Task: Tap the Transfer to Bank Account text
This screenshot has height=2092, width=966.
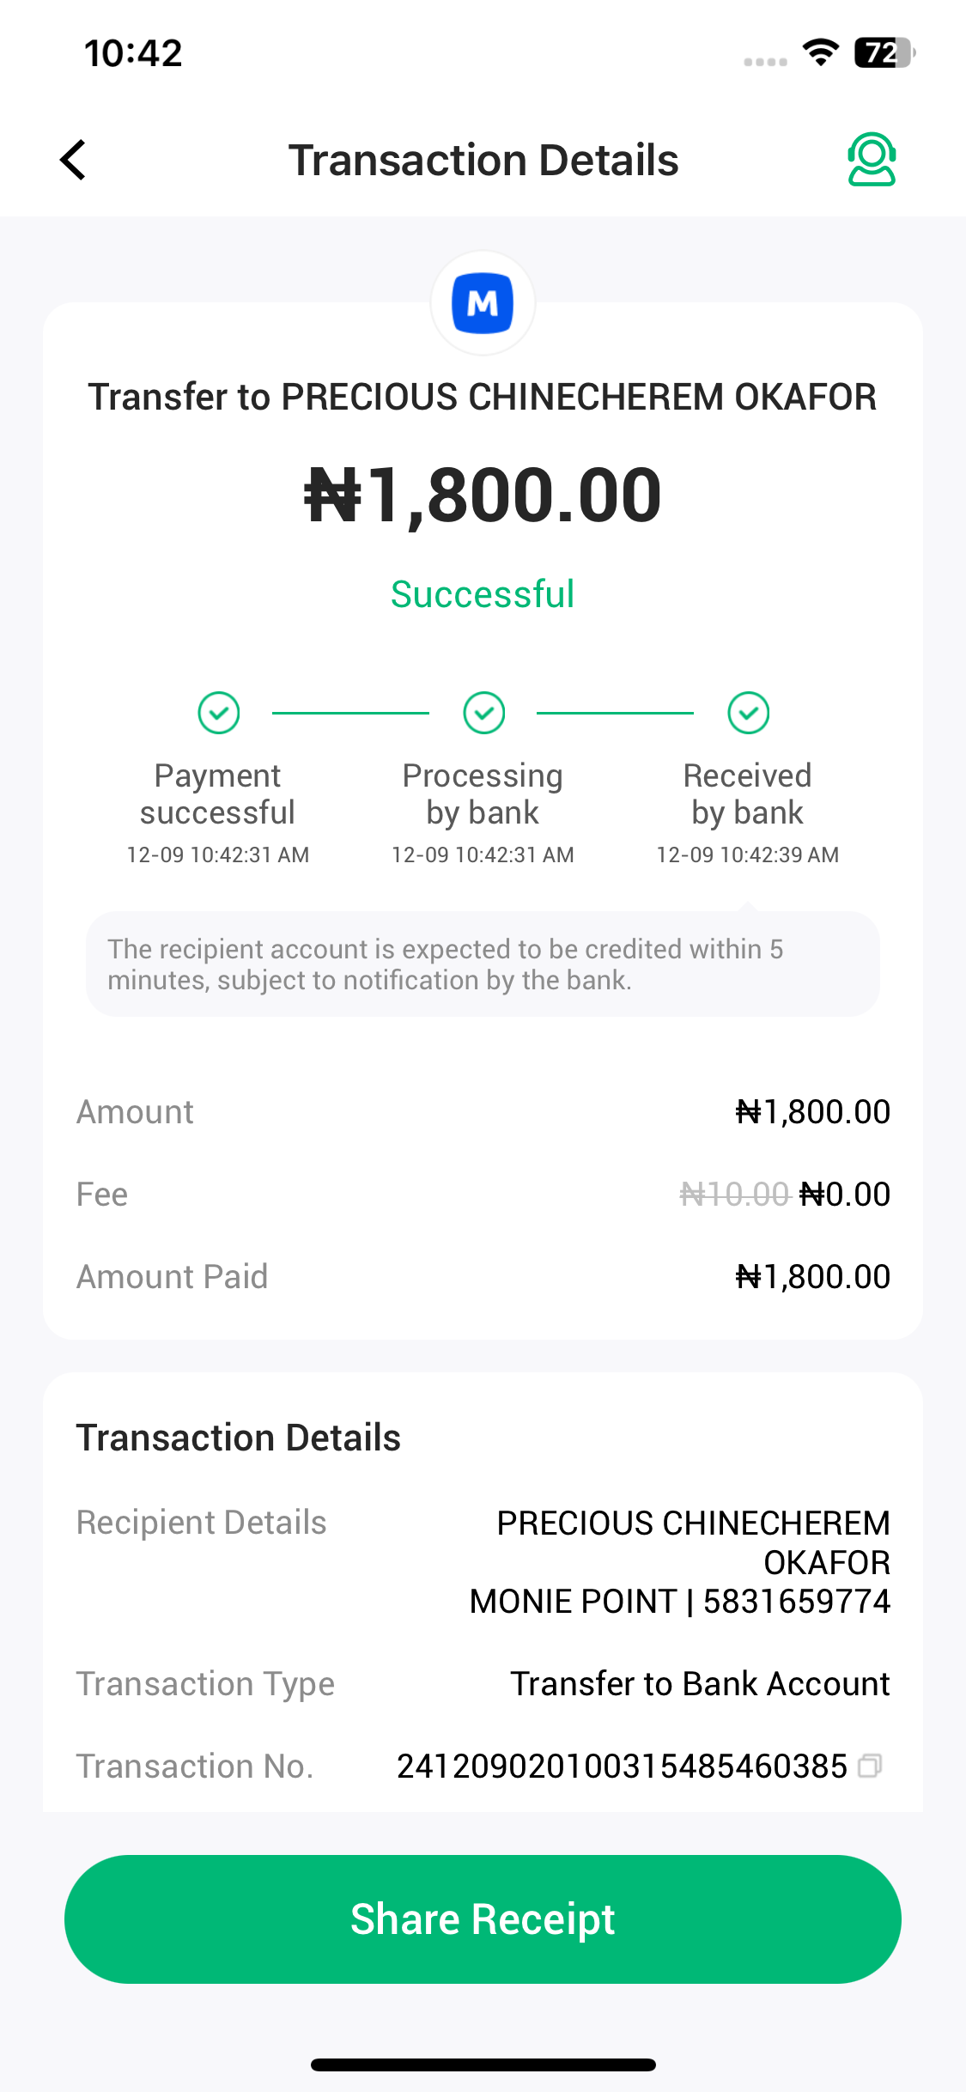Action: coord(700,1684)
